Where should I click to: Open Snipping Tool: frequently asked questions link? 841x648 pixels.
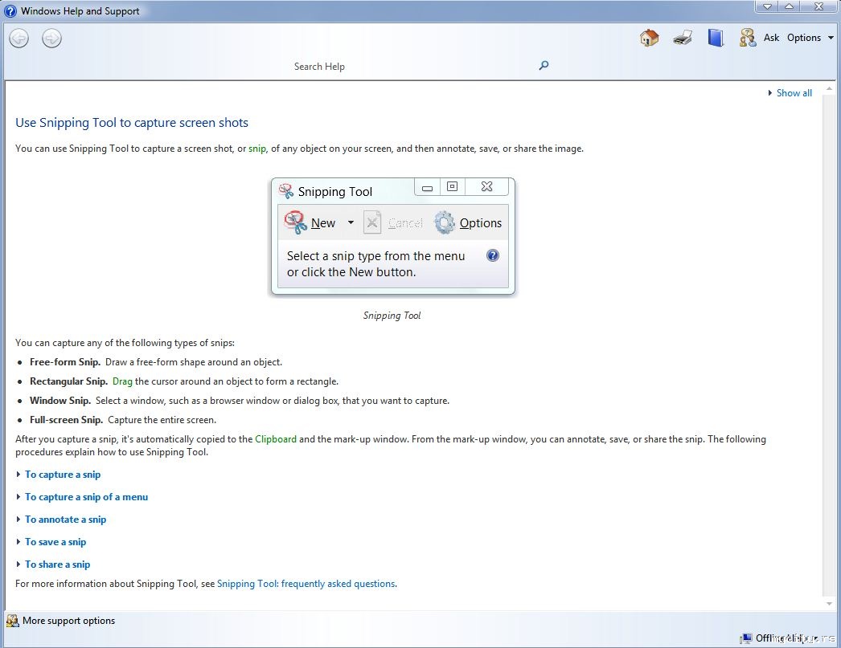[306, 584]
